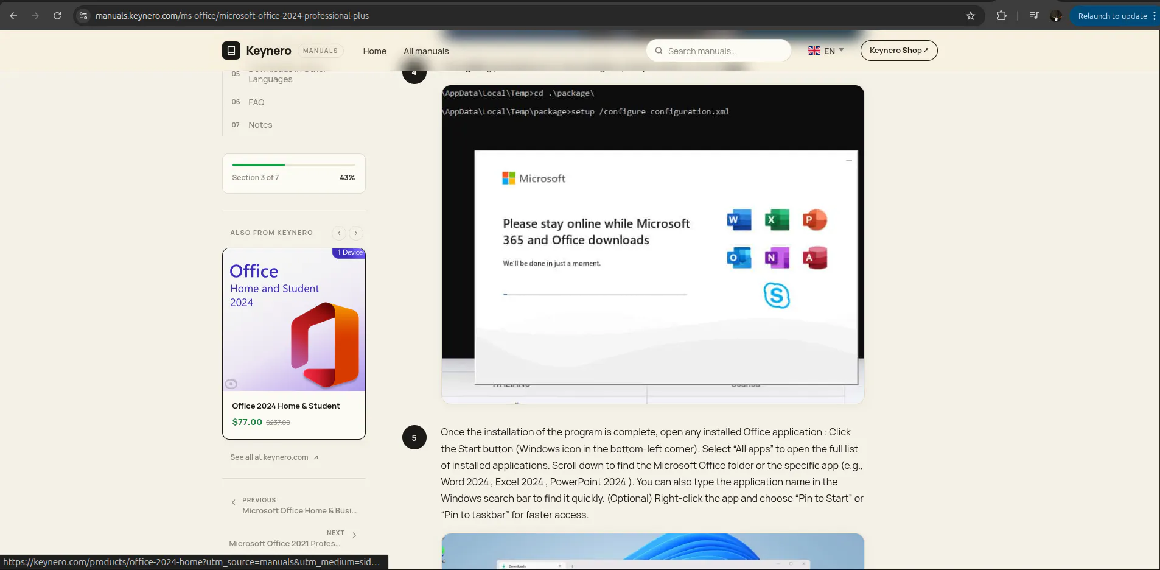Open the media controls icon in toolbar

(1034, 16)
